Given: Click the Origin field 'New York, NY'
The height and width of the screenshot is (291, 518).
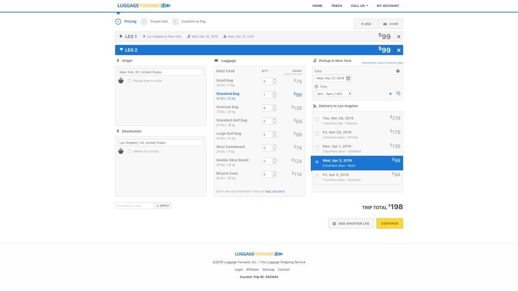Looking at the screenshot, I should pyautogui.click(x=161, y=72).
